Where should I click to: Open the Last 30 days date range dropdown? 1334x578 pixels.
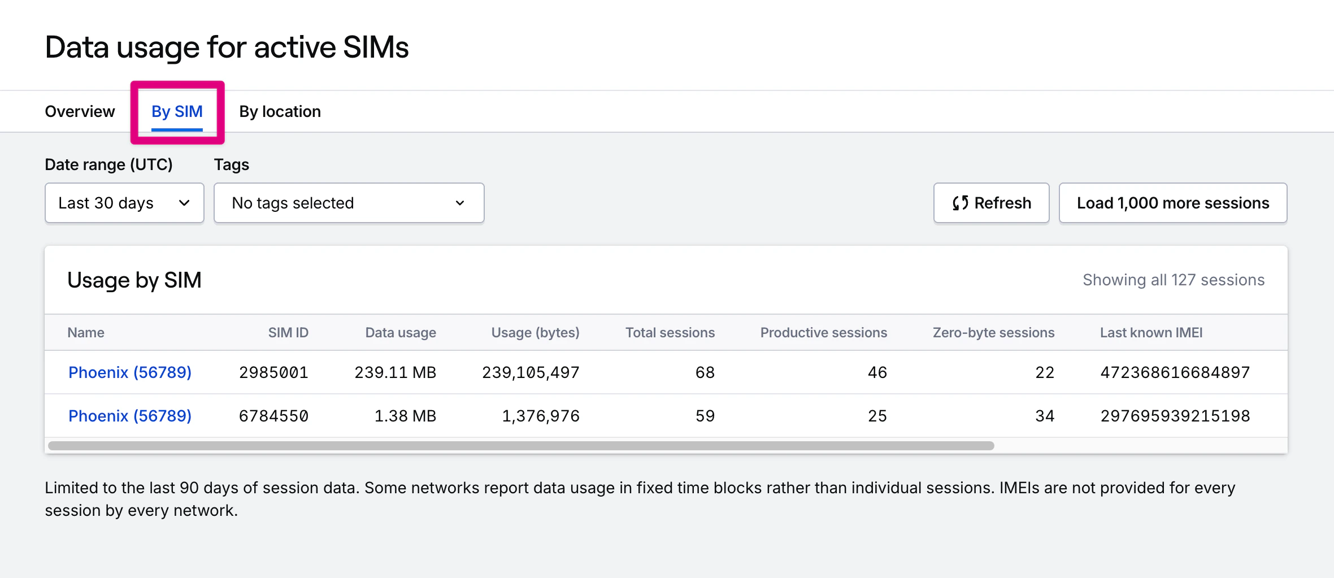tap(124, 203)
